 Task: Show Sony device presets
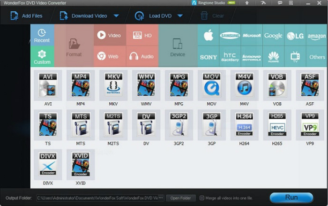click(x=209, y=57)
